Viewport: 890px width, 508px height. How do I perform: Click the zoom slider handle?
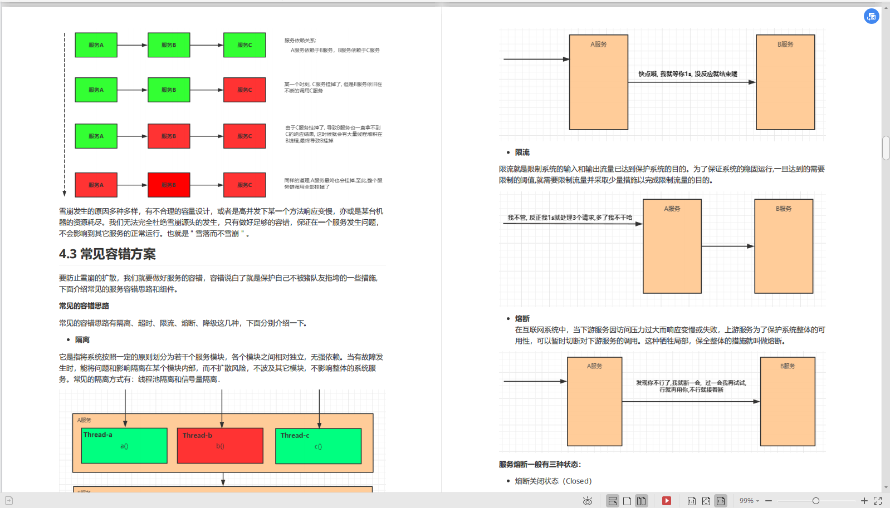[x=815, y=501]
